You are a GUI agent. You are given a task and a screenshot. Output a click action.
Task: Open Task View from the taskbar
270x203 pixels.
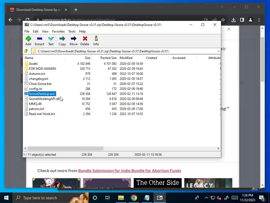point(108,198)
